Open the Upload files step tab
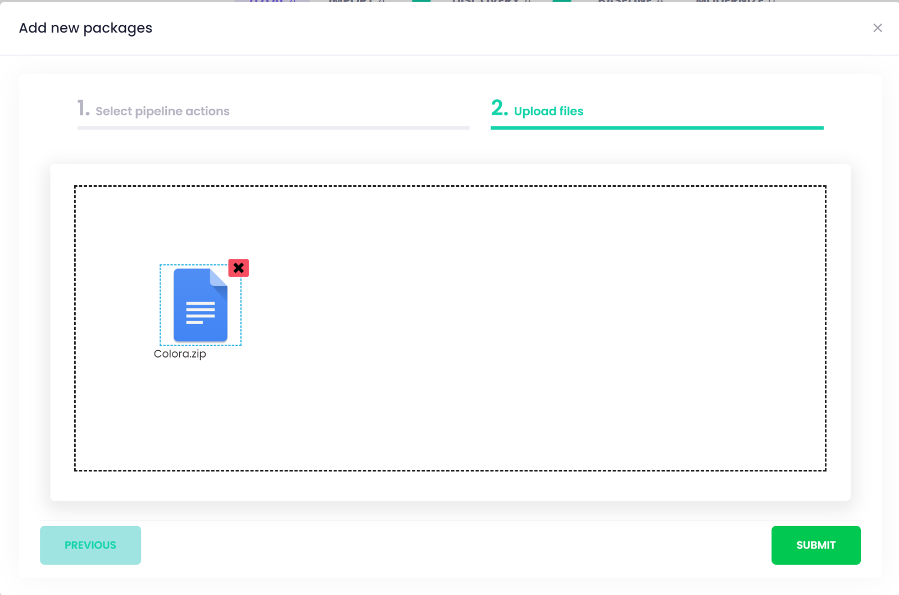 [x=548, y=111]
